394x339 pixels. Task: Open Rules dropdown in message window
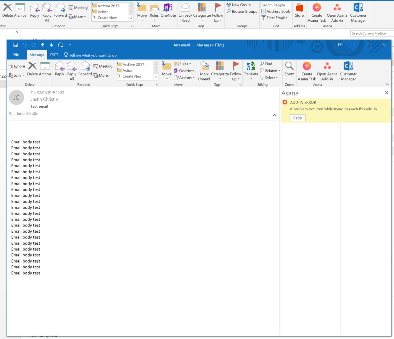[x=183, y=64]
